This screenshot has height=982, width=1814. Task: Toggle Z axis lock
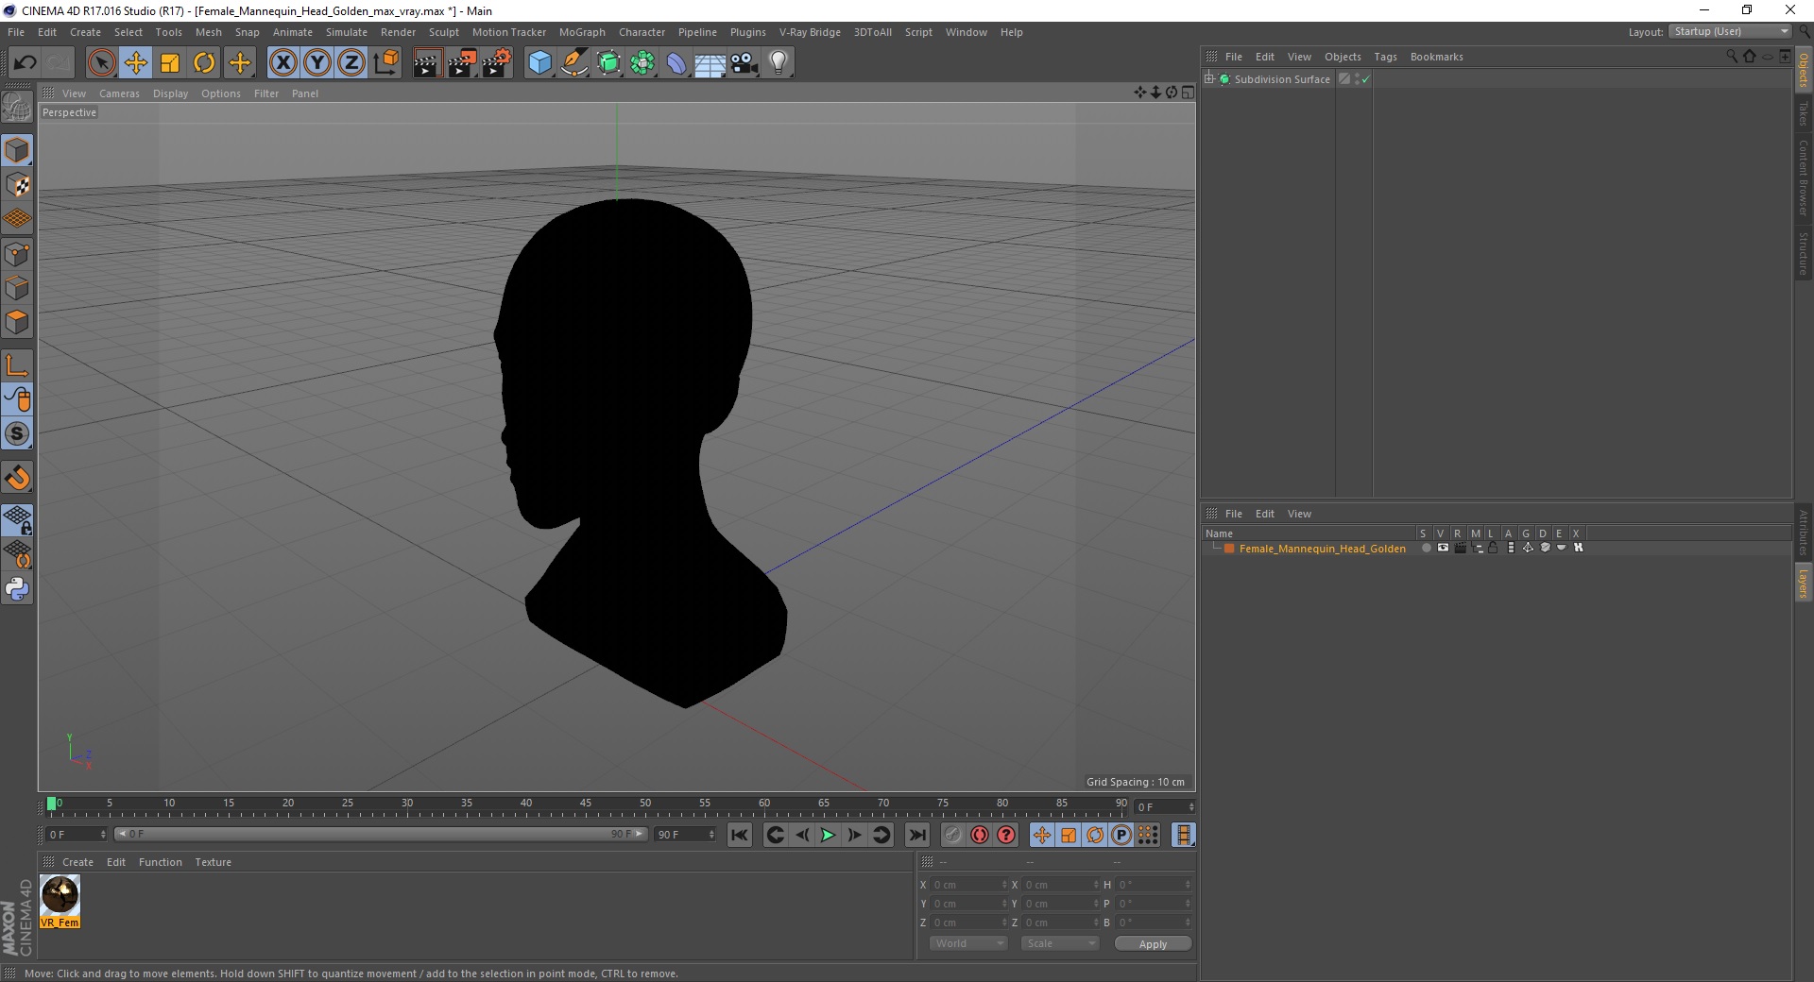[x=351, y=63]
